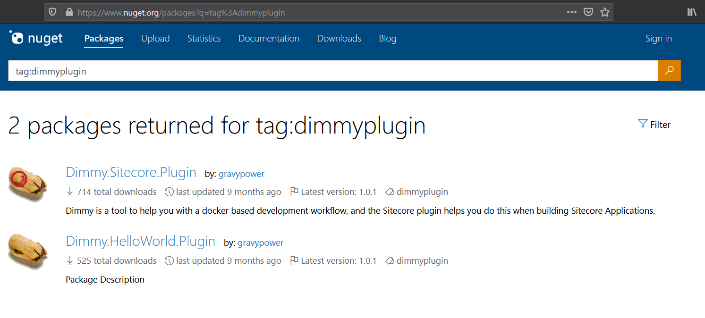Click the NuGet logo in the header
This screenshot has width=705, height=318.
pos(36,38)
